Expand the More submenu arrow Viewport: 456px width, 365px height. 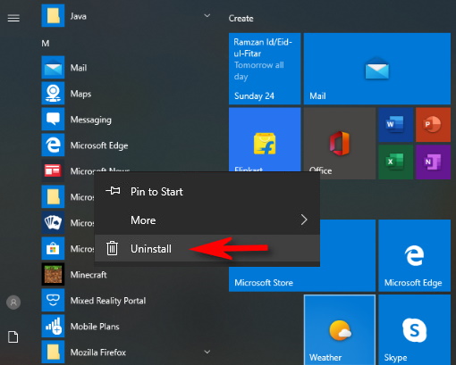(x=304, y=220)
